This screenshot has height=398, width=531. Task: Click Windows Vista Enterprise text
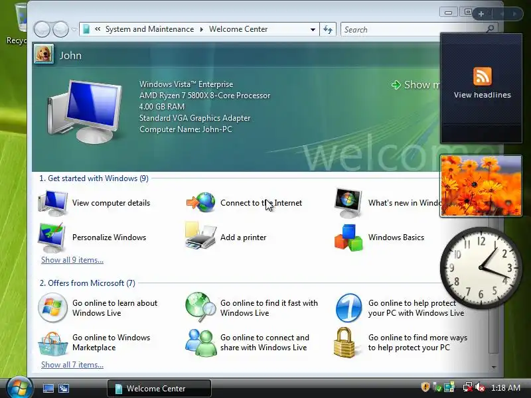point(186,84)
